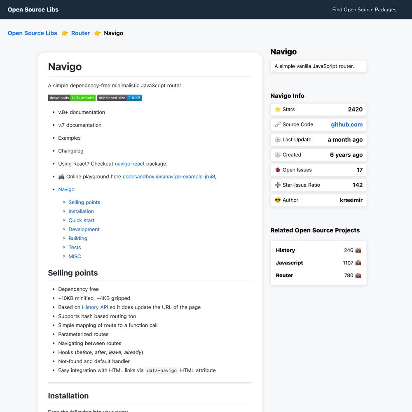The image size is (412, 412).
Task: Jump to Quick start section link
Action: (x=82, y=220)
